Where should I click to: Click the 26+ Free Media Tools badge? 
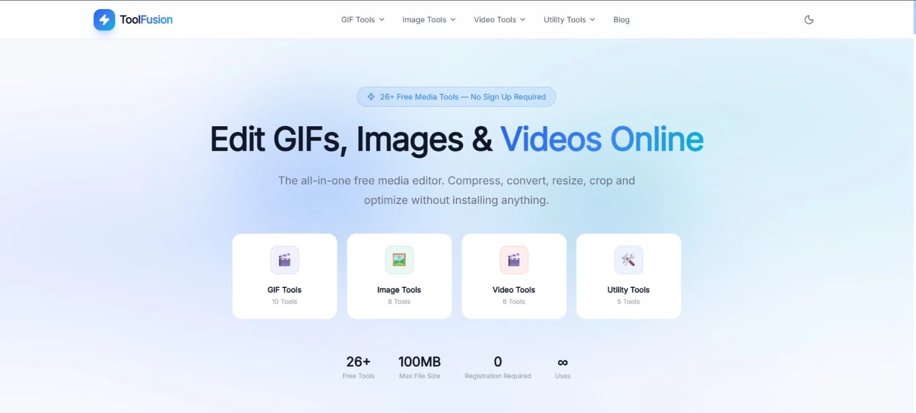(x=456, y=97)
